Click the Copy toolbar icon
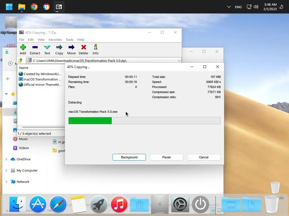Viewport: 289px width, 216px height. click(x=59, y=49)
